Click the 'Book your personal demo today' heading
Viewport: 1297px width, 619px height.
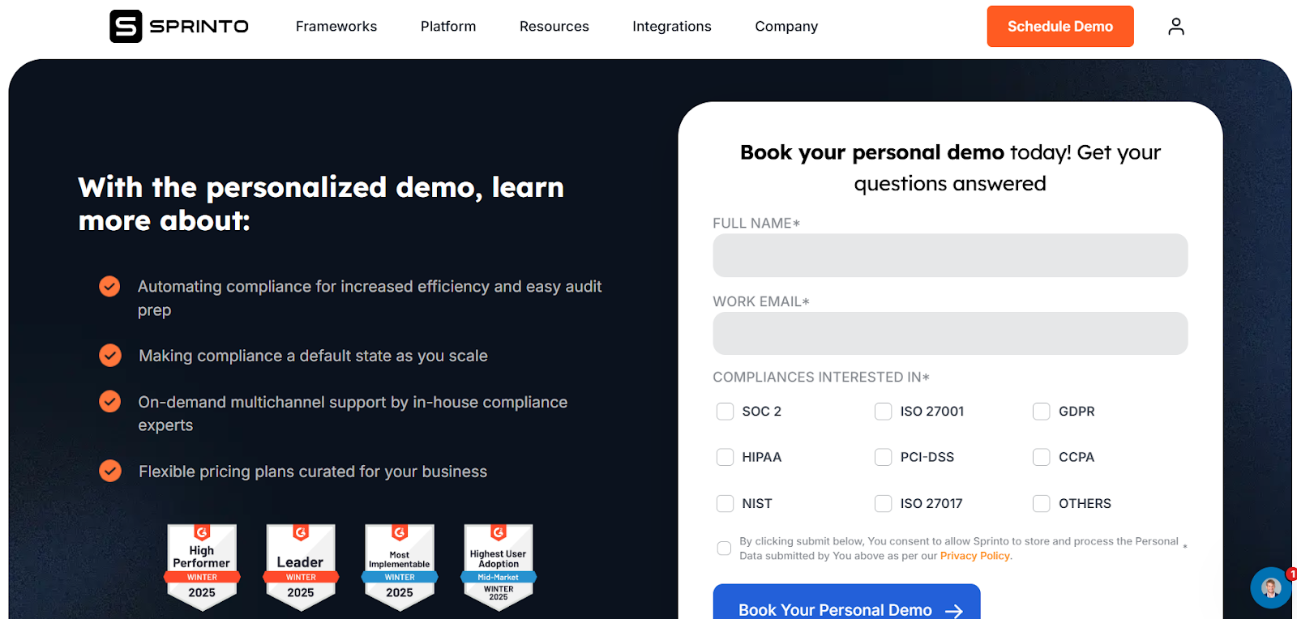click(950, 168)
